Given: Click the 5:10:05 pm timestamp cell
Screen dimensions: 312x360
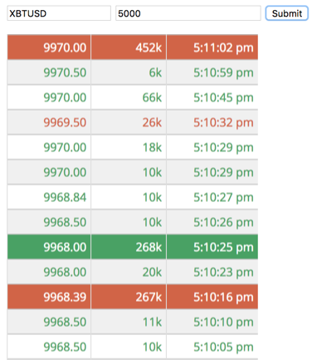Looking at the screenshot, I should (x=212, y=347).
